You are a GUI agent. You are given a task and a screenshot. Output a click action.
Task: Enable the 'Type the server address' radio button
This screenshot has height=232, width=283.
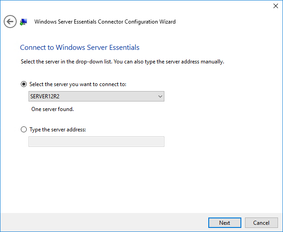[24, 130]
